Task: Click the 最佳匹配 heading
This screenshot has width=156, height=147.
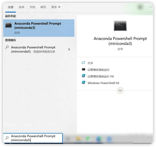Action: [x=10, y=16]
